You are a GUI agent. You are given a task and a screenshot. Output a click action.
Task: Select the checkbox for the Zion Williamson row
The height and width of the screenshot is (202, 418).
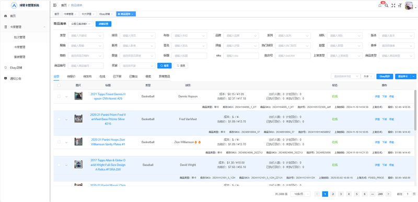coord(59,142)
